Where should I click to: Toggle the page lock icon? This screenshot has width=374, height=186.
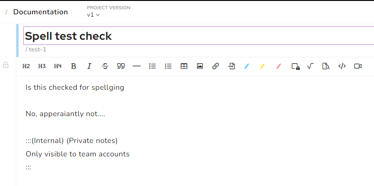click(6, 65)
